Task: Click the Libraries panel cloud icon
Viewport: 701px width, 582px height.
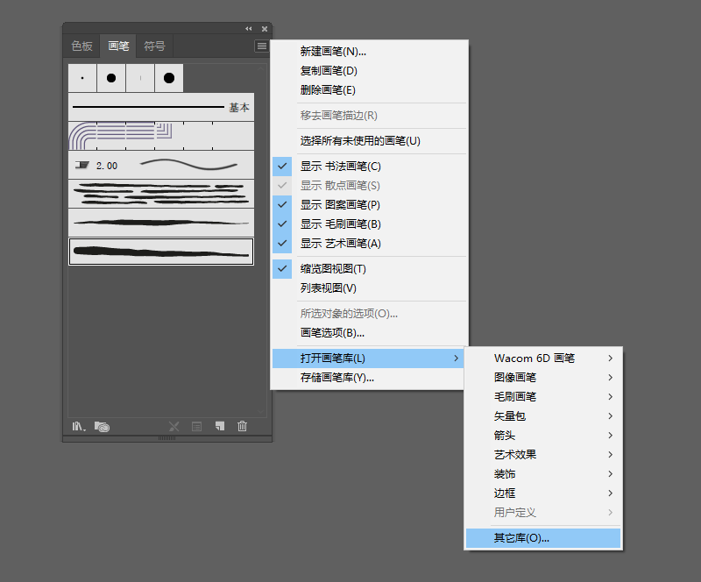Action: [102, 426]
